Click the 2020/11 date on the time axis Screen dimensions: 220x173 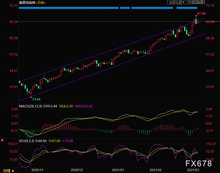click(x=37, y=170)
